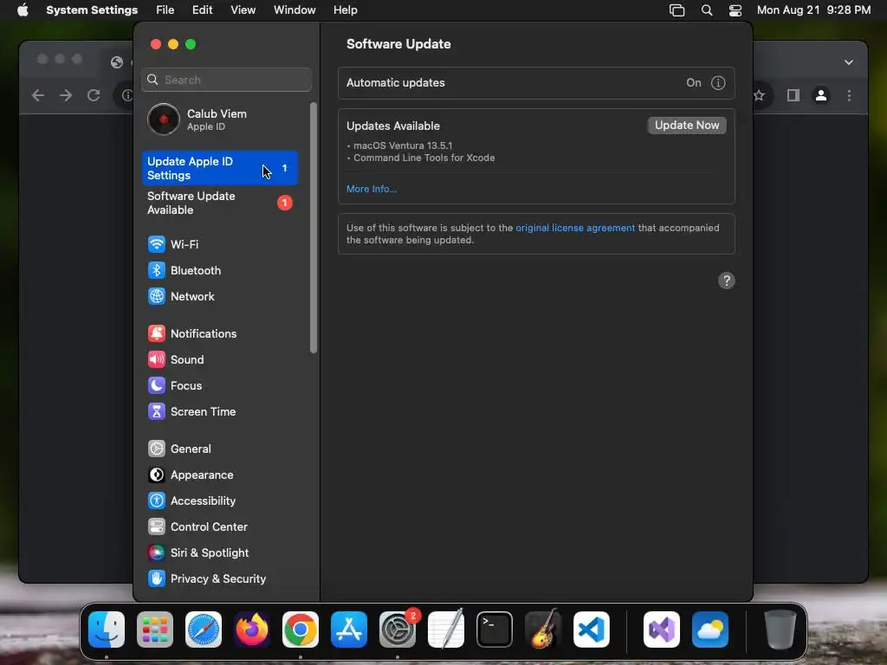
Task: Select Accessibility in sidebar
Action: pos(191,501)
